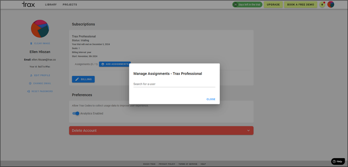Click Trax Professional subscription title
This screenshot has height=167, width=348.
point(84,36)
